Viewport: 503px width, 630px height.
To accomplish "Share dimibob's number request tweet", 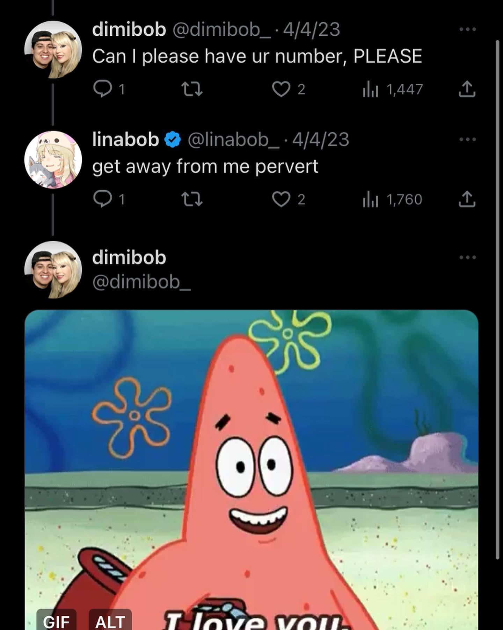I will tap(467, 89).
